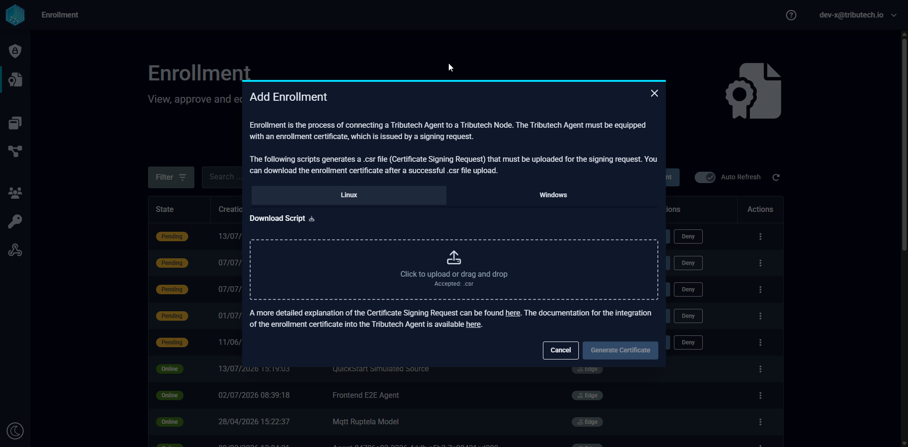The height and width of the screenshot is (447, 908).
Task: Expand the dev-x@tributech.io account menu
Action: pos(857,15)
